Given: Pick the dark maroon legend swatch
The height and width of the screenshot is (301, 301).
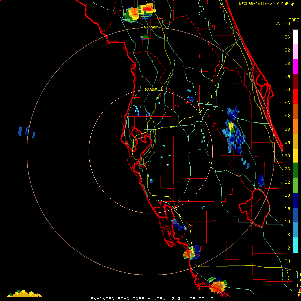Looking at the screenshot, I should pyautogui.click(x=295, y=81).
